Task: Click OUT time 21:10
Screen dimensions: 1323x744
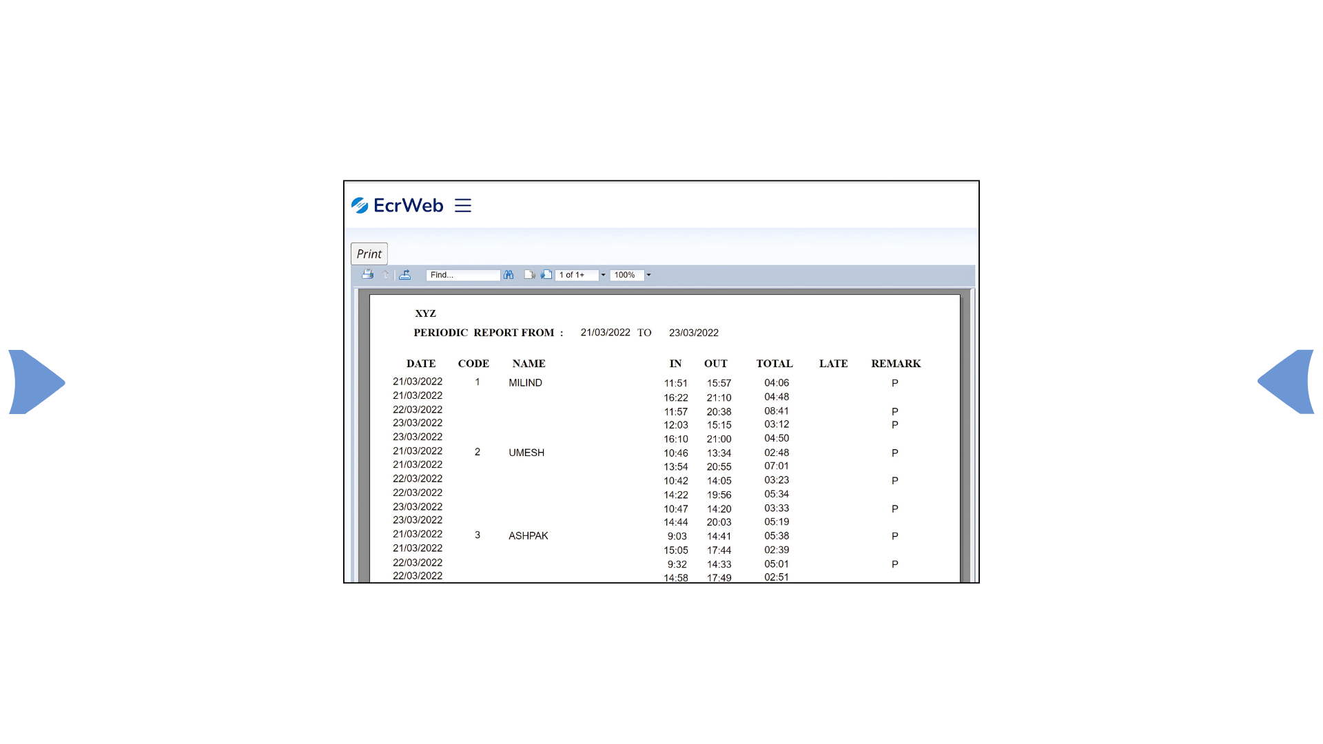Action: pyautogui.click(x=719, y=398)
